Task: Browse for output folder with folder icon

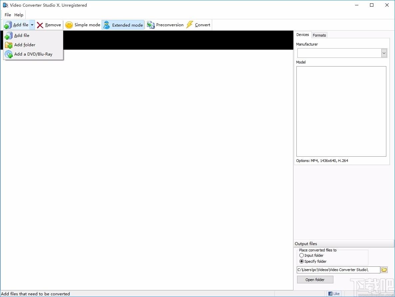Action: 384,270
